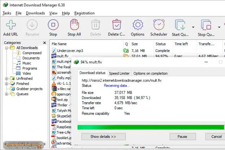Viewport: 225px width, 150px height.
Task: Click the x-files.rar archive icon
Action: point(54,89)
